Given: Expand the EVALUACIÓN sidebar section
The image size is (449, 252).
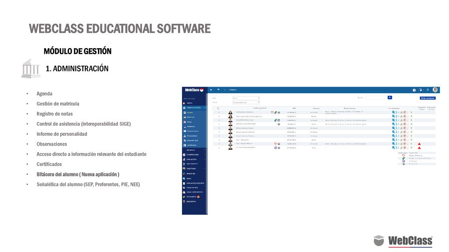Looking at the screenshot, I should pos(194,159).
